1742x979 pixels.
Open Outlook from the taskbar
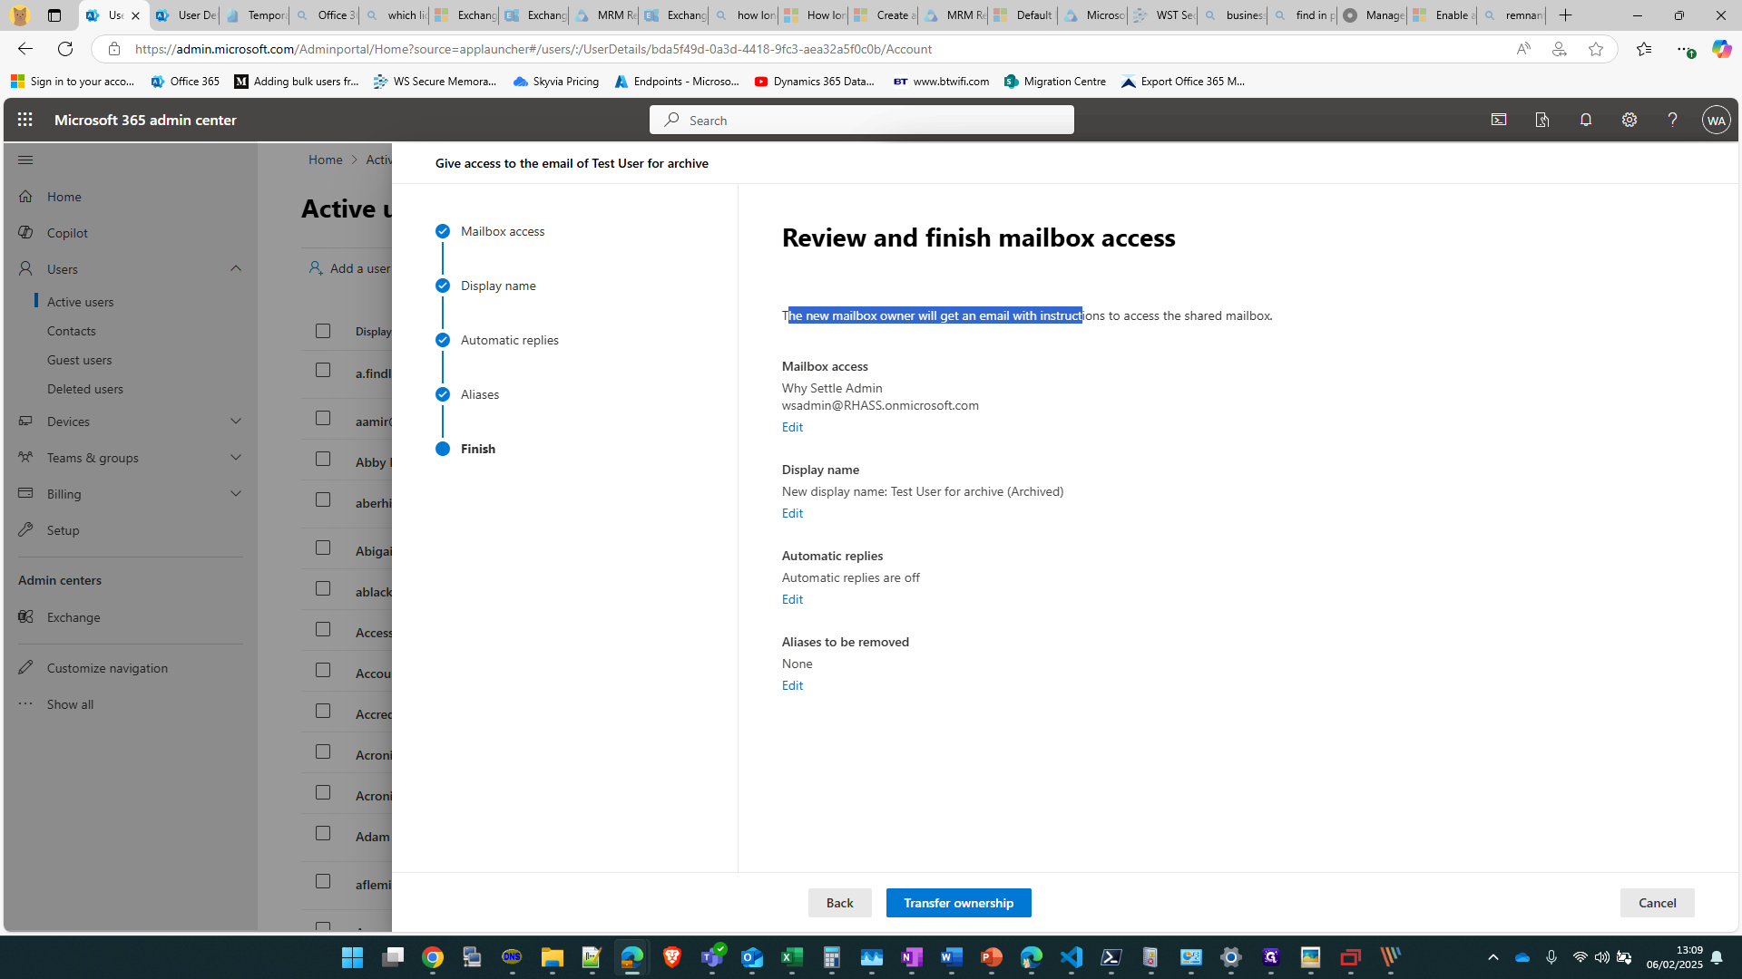coord(752,957)
